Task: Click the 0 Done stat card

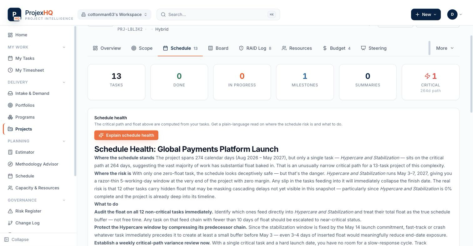Action: pos(179,82)
